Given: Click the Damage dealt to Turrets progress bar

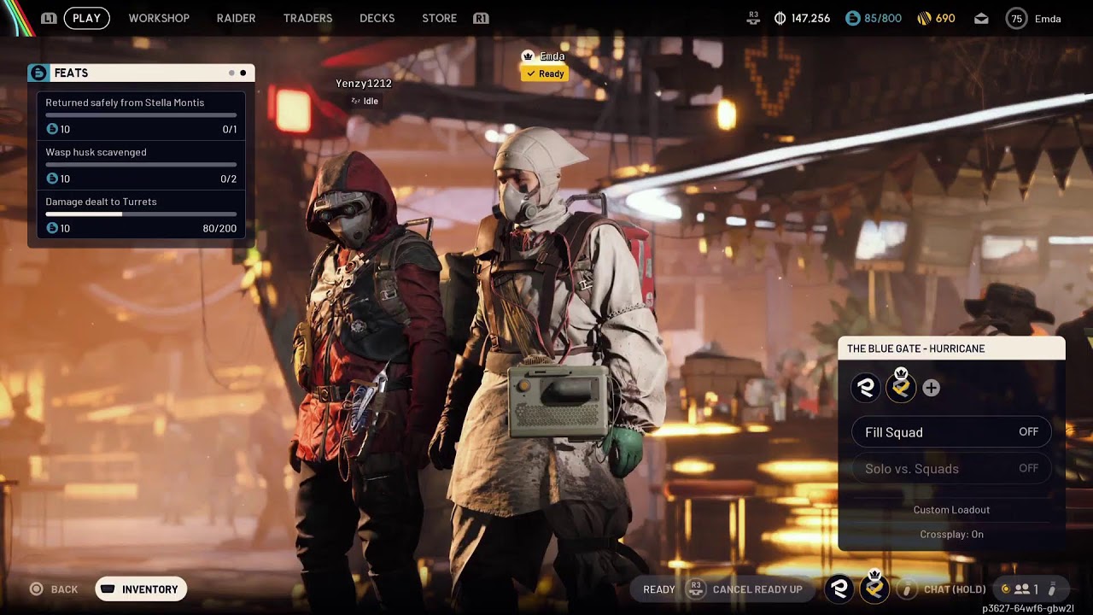Looking at the screenshot, I should pos(141,214).
